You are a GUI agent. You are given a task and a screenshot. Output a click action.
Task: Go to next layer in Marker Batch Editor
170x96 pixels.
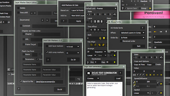pos(47,20)
